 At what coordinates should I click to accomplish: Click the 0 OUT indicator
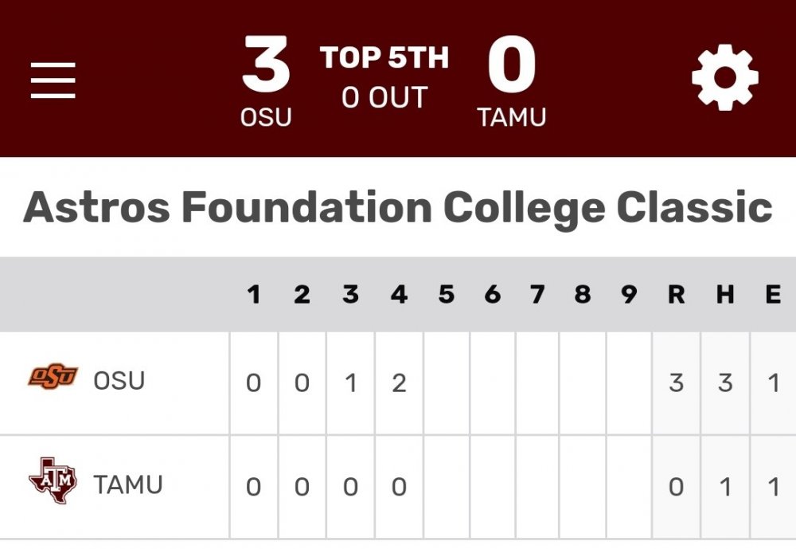(384, 98)
